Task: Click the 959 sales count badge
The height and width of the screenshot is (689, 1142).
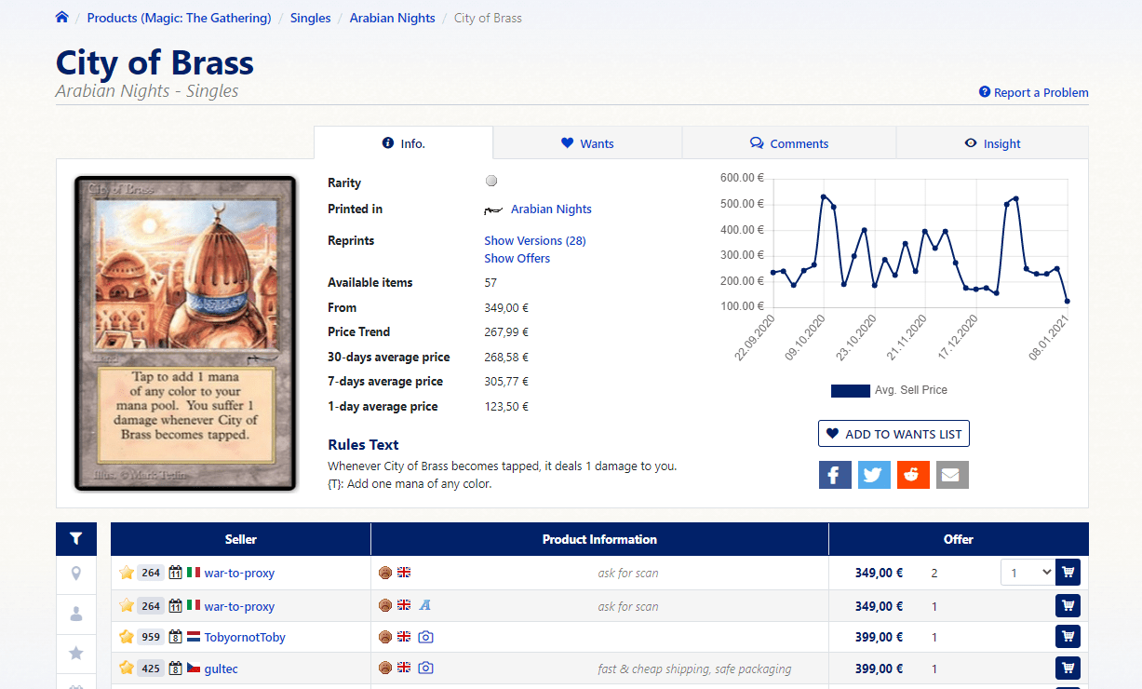Action: 151,637
